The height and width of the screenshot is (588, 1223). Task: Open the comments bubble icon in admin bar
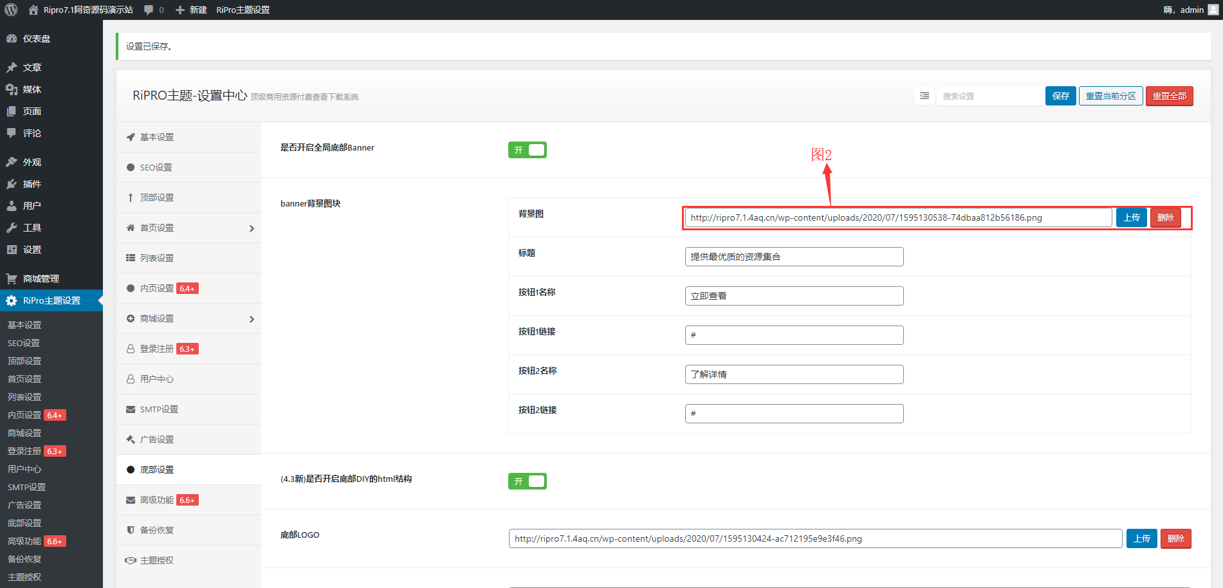[x=149, y=10]
